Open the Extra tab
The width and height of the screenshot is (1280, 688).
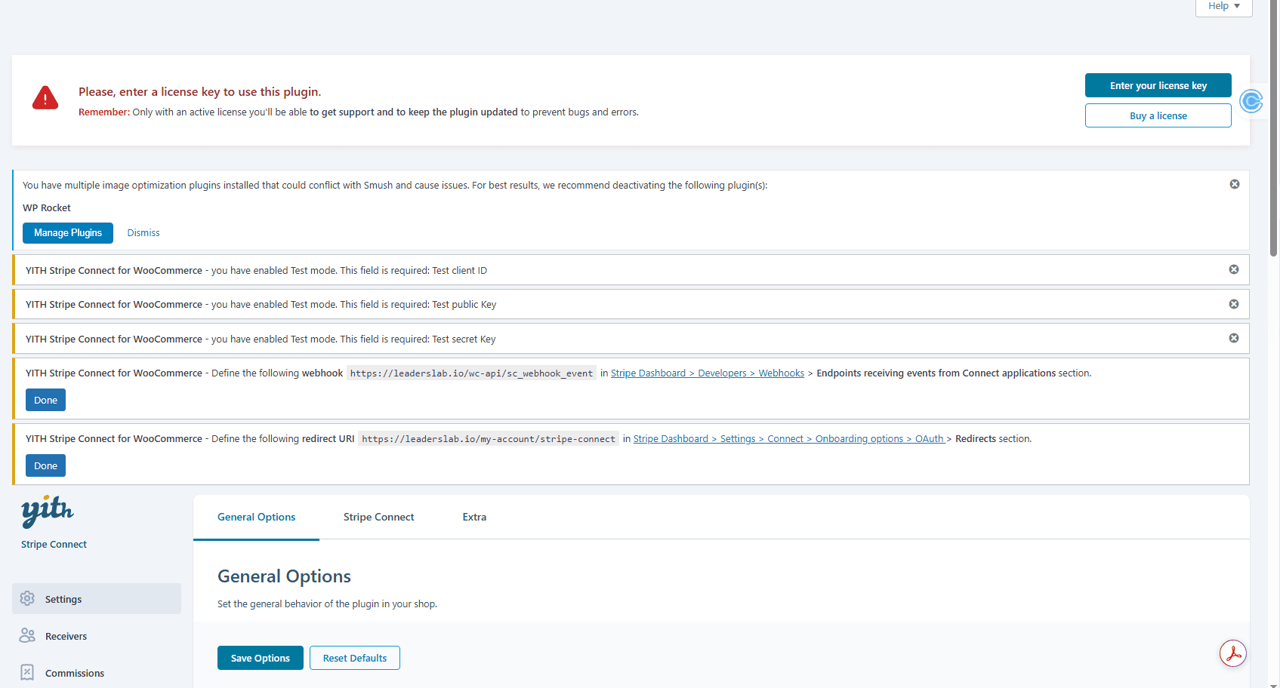[x=474, y=518]
